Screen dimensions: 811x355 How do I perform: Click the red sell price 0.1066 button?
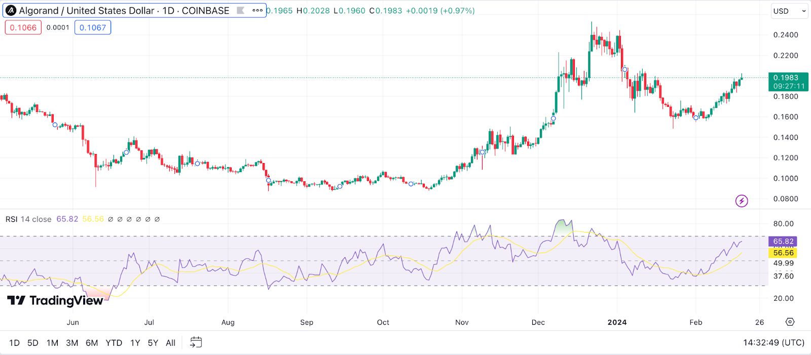tap(23, 27)
